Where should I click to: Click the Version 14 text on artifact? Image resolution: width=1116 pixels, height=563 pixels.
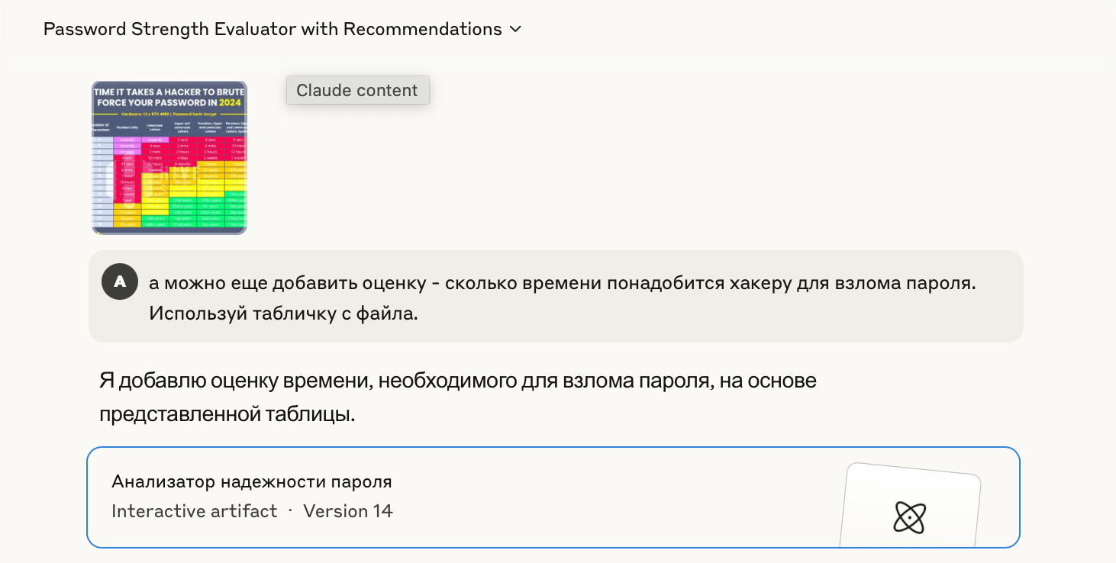[x=348, y=511]
